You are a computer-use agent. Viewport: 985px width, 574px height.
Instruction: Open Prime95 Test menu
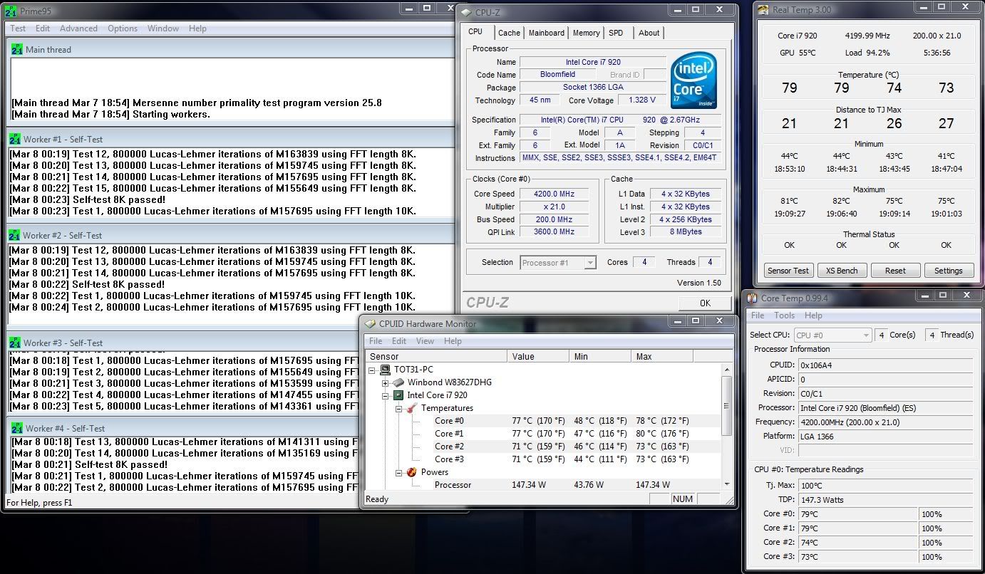click(18, 28)
